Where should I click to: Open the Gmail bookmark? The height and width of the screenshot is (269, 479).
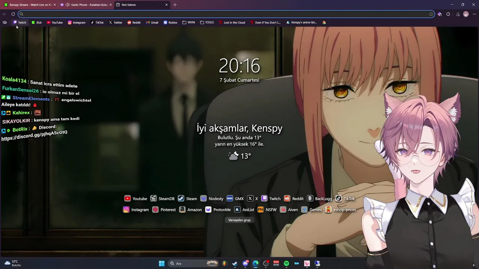(x=152, y=22)
